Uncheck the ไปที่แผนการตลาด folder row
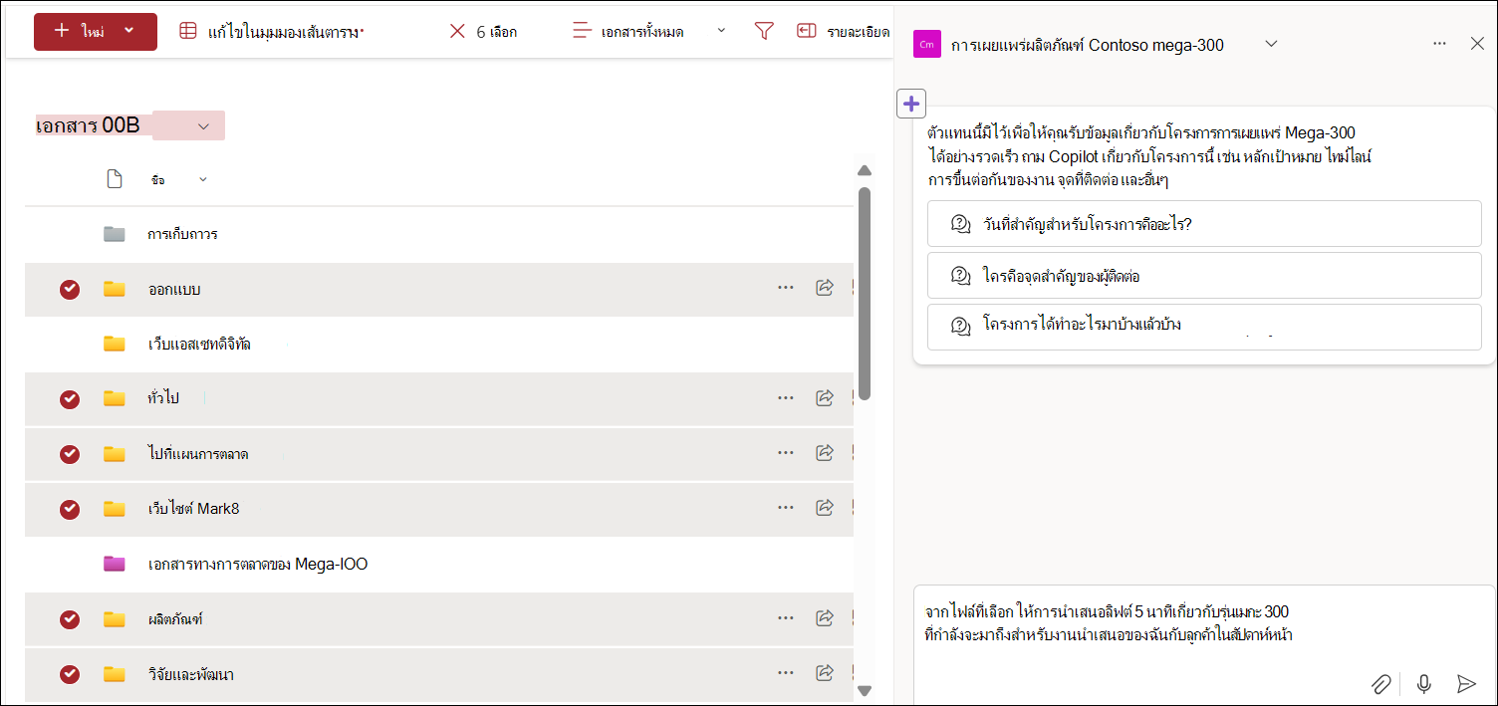Image resolution: width=1498 pixels, height=706 pixels. point(70,454)
